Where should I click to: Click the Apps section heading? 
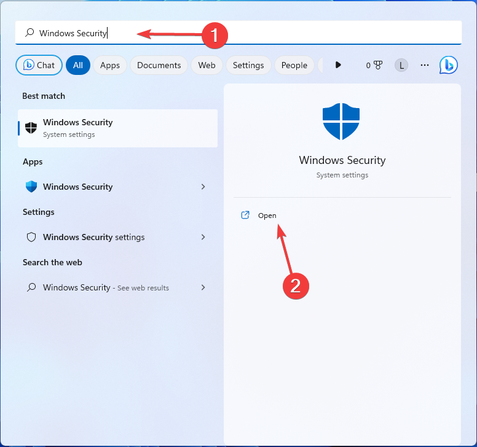click(33, 161)
